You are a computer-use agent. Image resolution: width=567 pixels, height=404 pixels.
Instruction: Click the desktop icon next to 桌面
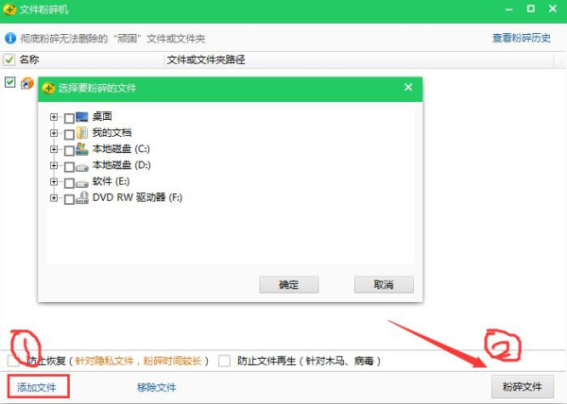click(x=82, y=117)
